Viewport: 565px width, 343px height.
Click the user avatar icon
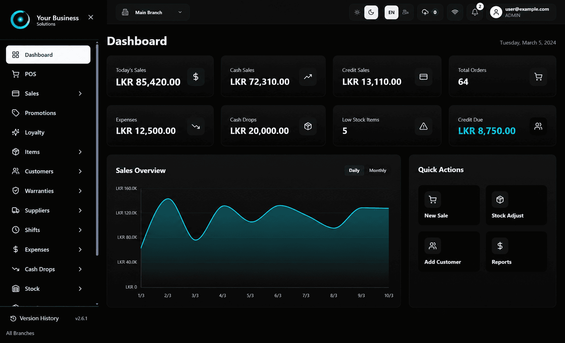click(496, 12)
